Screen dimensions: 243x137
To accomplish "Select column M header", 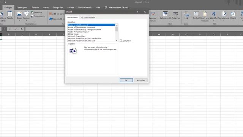I will click(159, 35).
